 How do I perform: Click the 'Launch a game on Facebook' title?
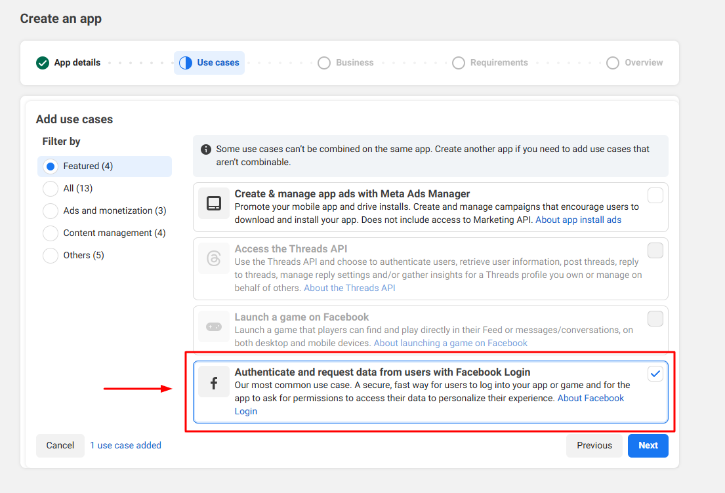tap(301, 317)
